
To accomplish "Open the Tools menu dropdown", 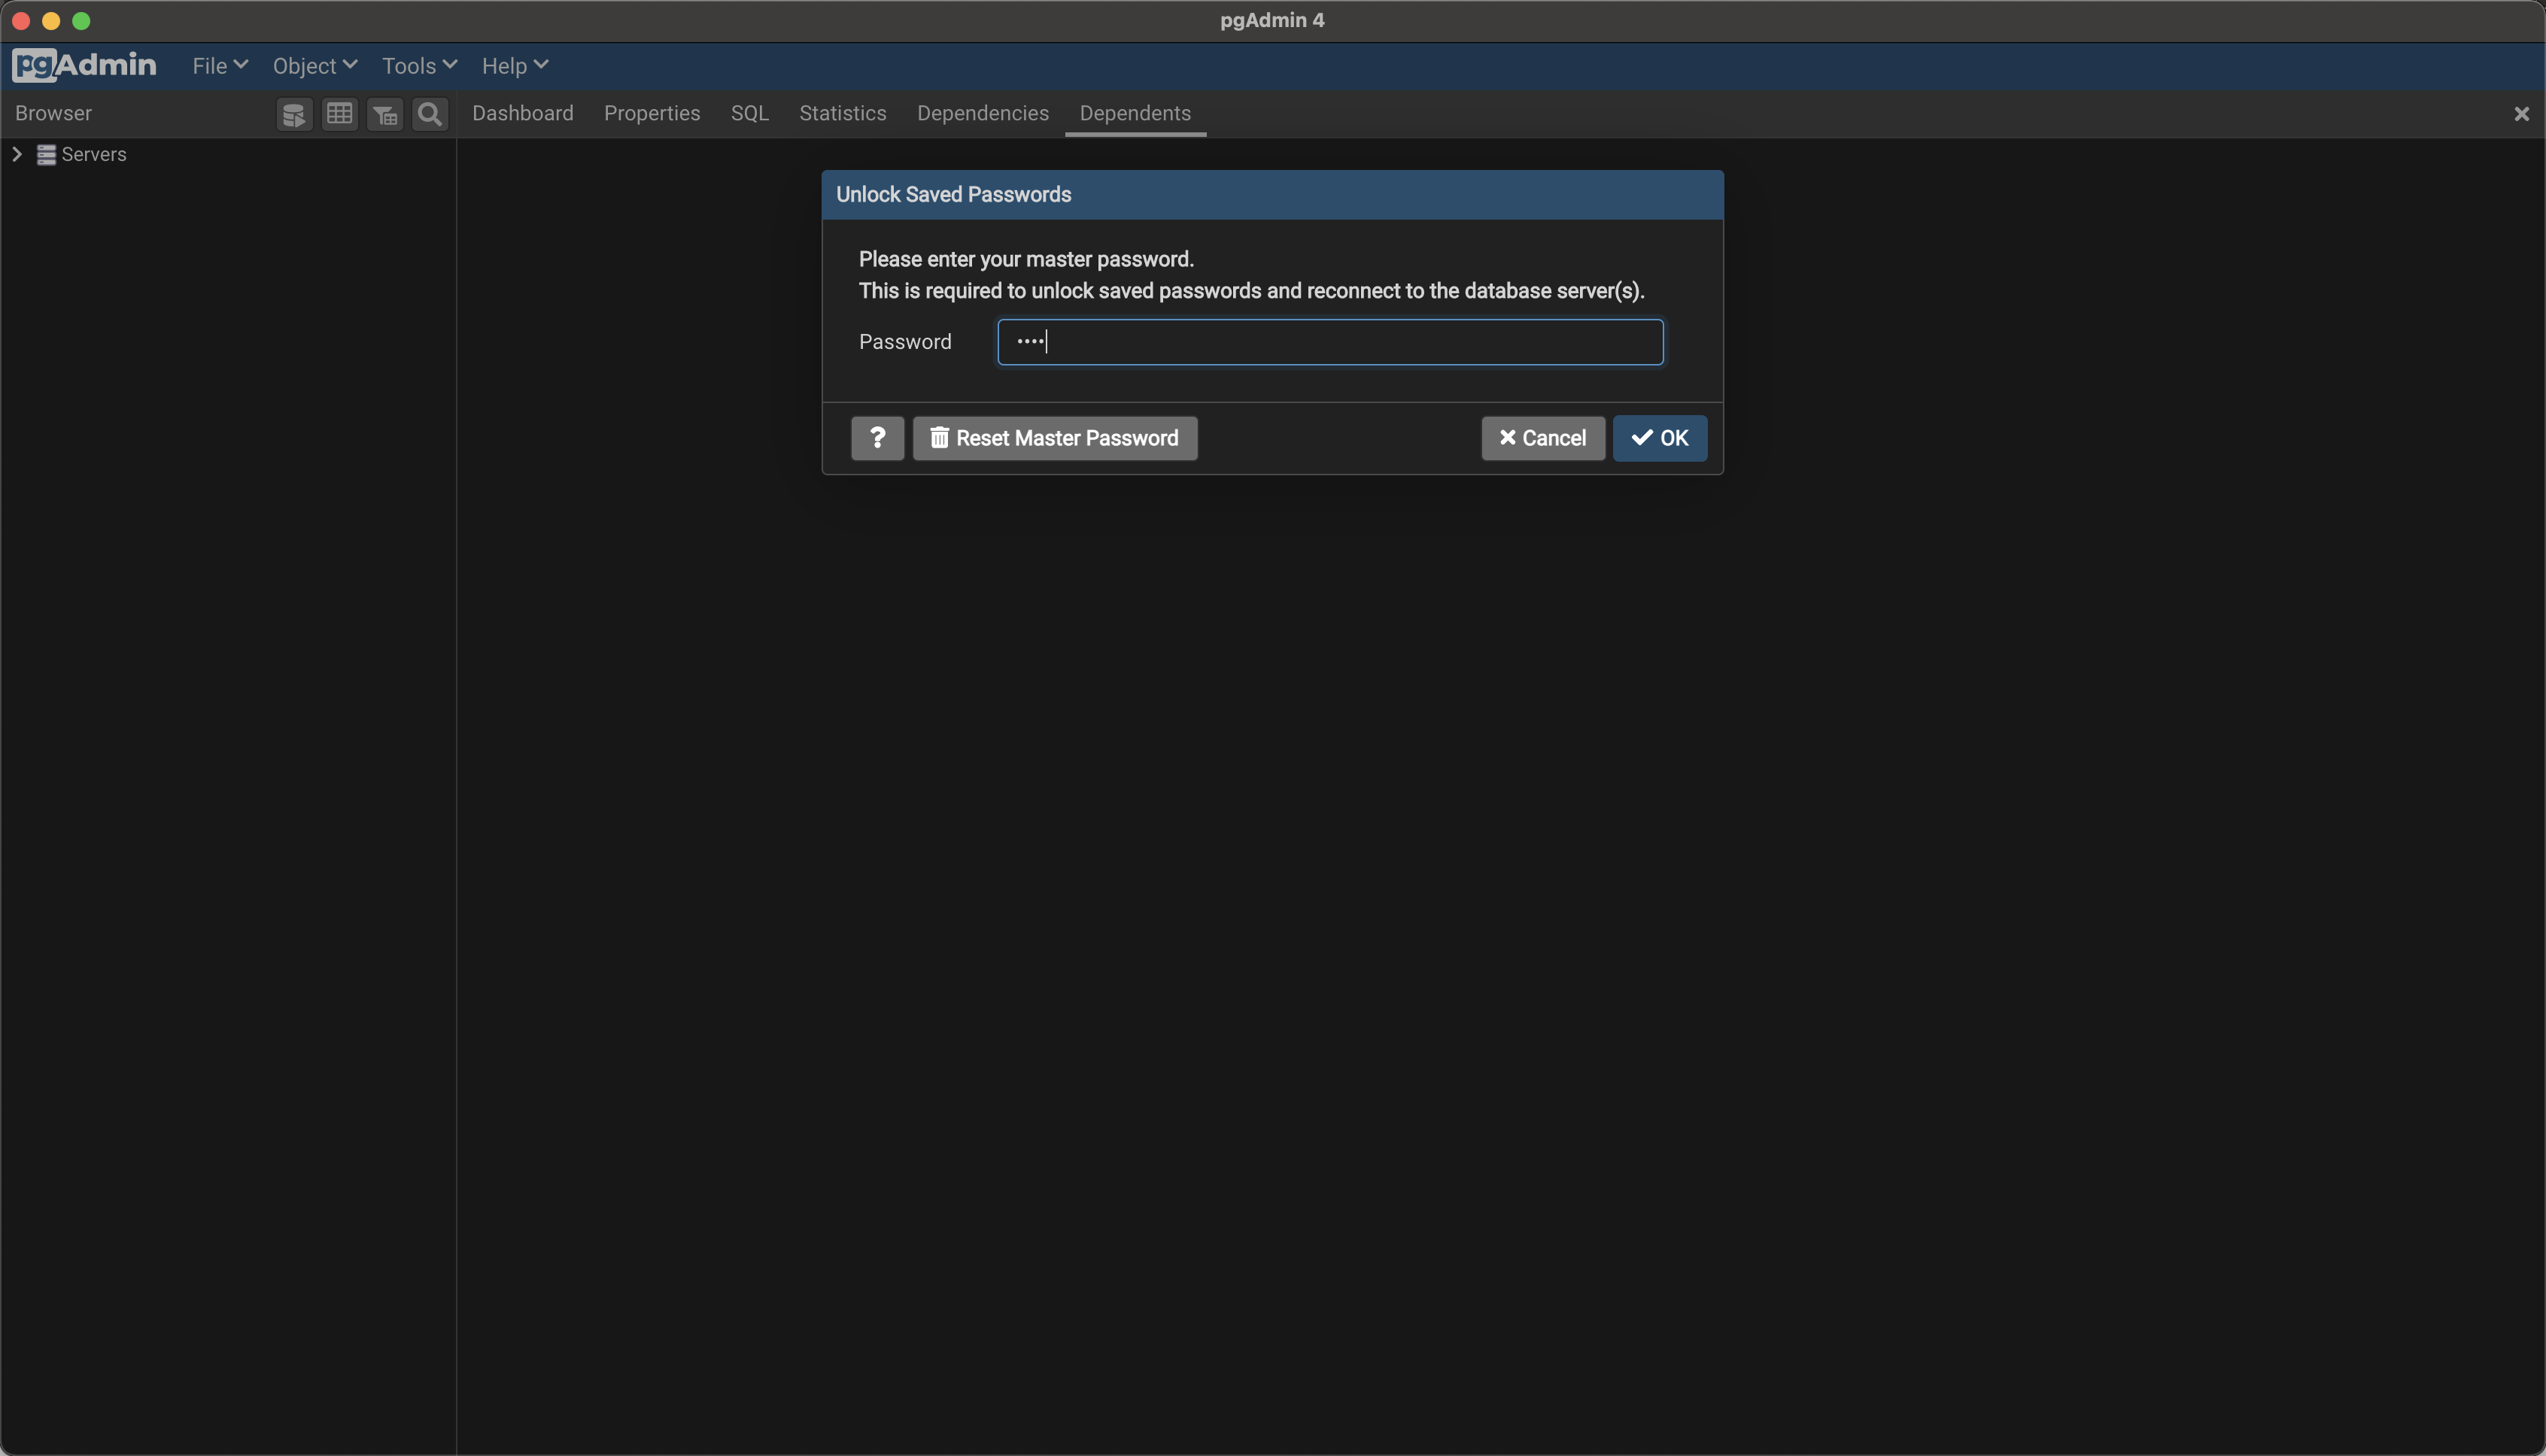I will tap(418, 66).
